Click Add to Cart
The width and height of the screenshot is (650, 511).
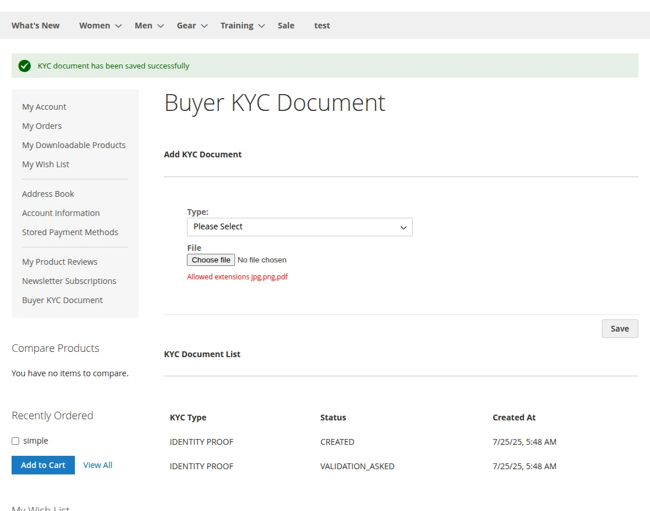(43, 465)
